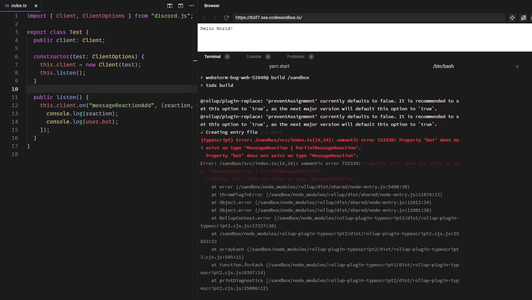
Task: Click the constructor keyword on line 6
Action: (x=51, y=57)
